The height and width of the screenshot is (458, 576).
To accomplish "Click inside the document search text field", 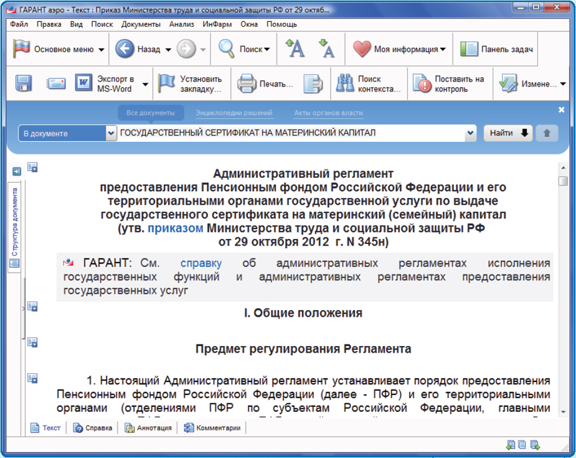I will (x=280, y=133).
